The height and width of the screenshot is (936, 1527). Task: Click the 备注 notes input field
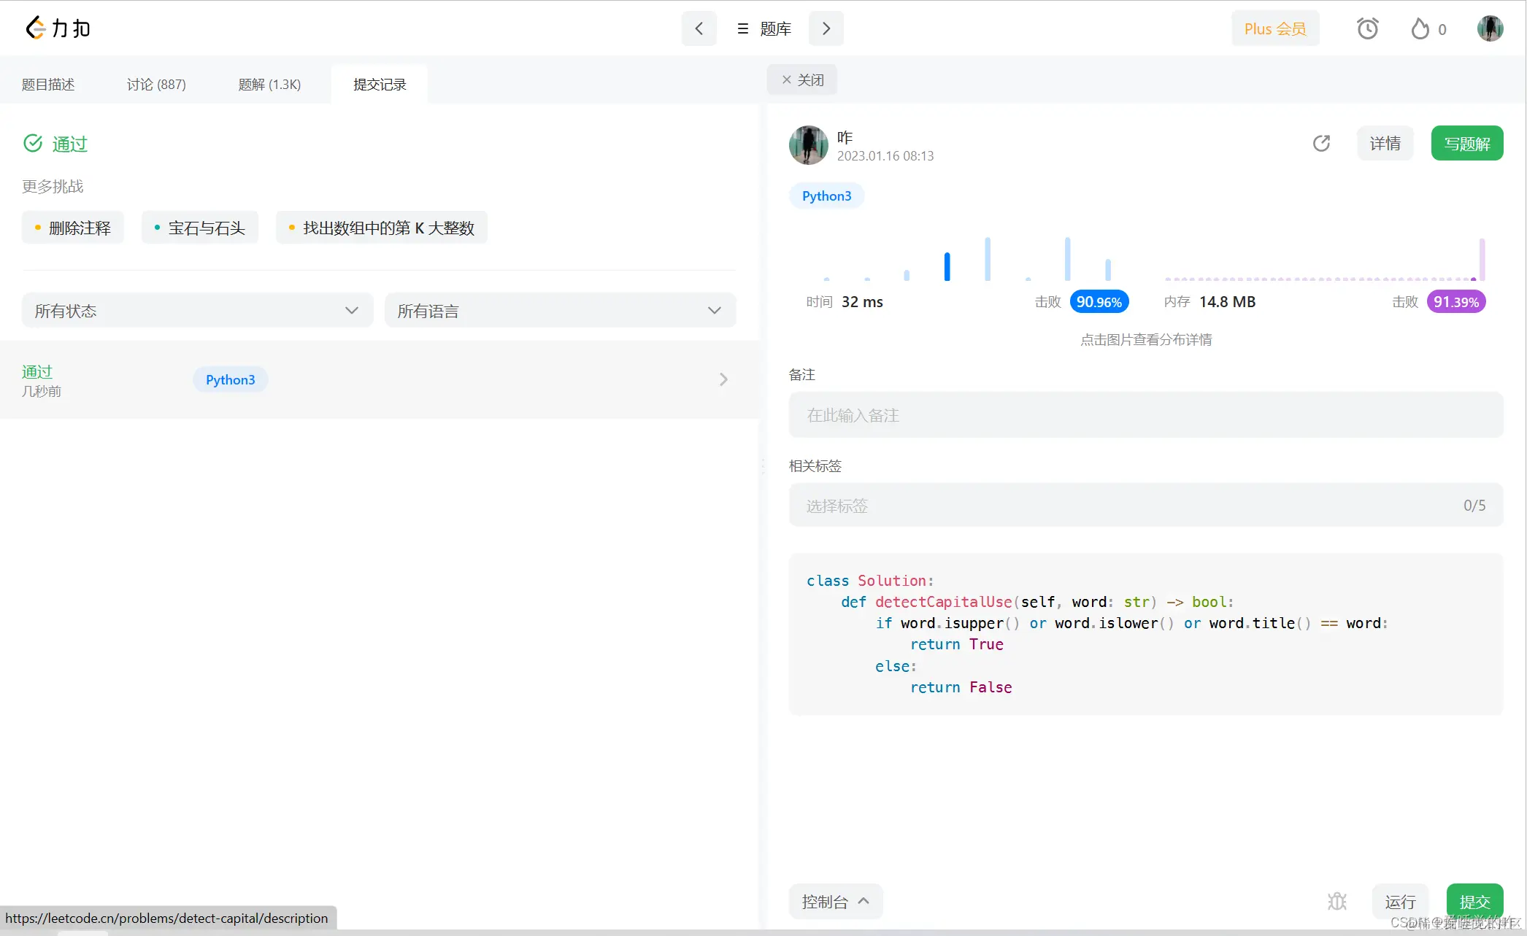[x=1145, y=415]
